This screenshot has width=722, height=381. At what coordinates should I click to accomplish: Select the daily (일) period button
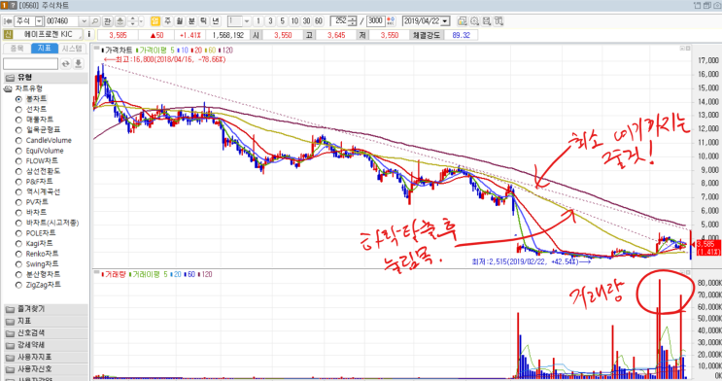[x=155, y=21]
